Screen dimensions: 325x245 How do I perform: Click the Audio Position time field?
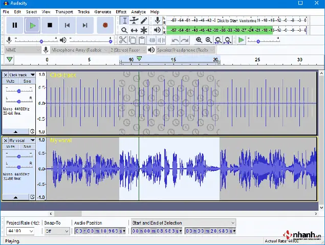pos(100,231)
